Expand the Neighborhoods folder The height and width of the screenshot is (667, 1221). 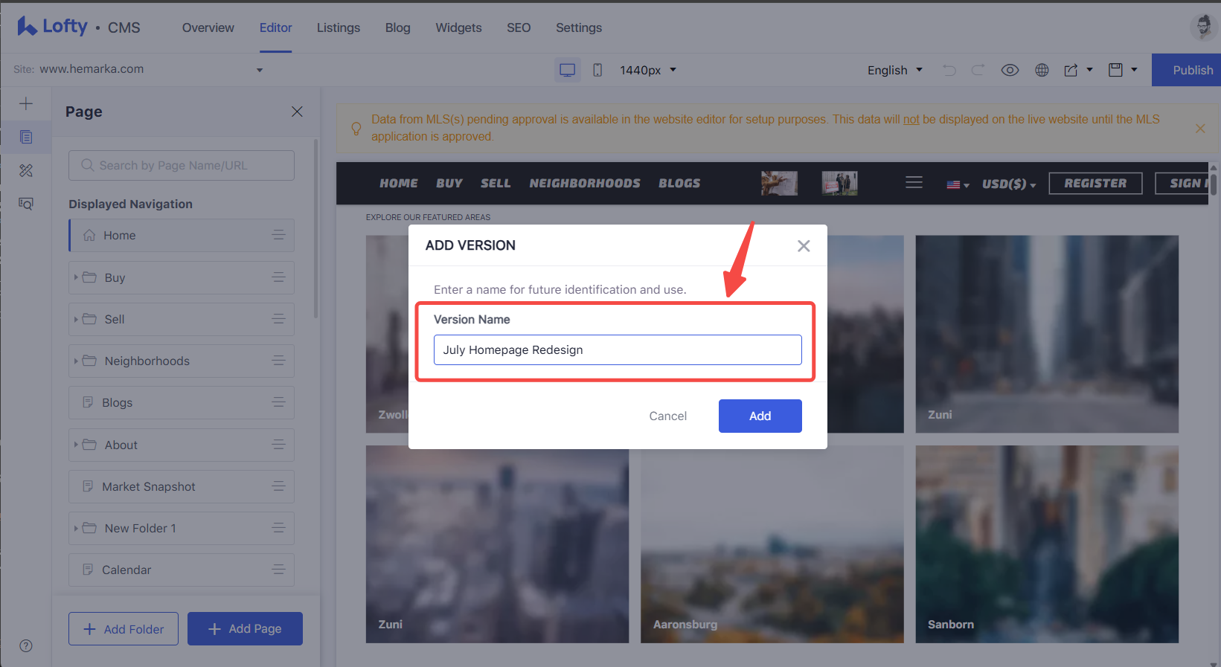(x=76, y=361)
